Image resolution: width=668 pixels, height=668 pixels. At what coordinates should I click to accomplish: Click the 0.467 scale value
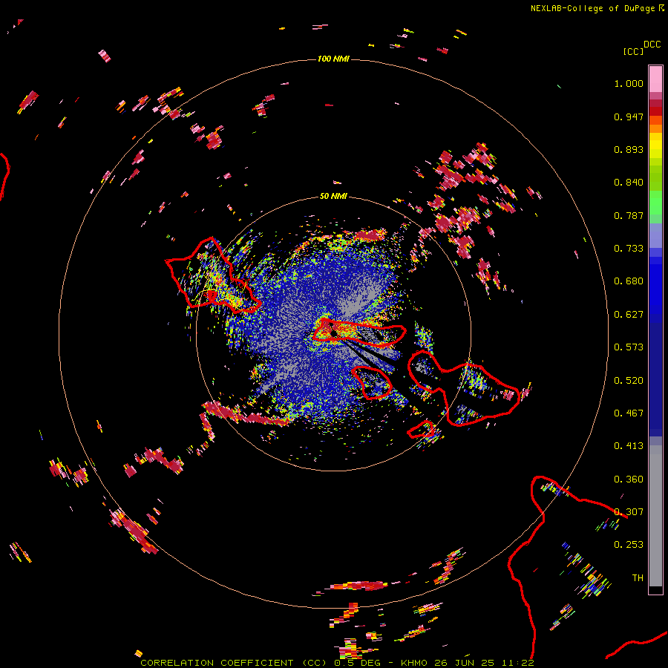(x=629, y=413)
